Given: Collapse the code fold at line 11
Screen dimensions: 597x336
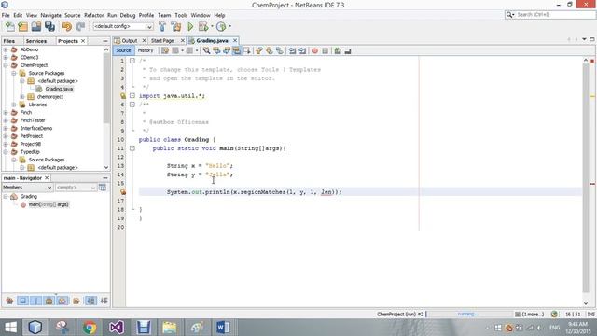Looking at the screenshot, I should click(x=132, y=148).
